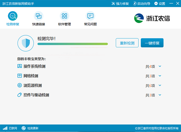Open the 常见问题 chat icon
Screen dimensions: 181x132
click(90, 16)
